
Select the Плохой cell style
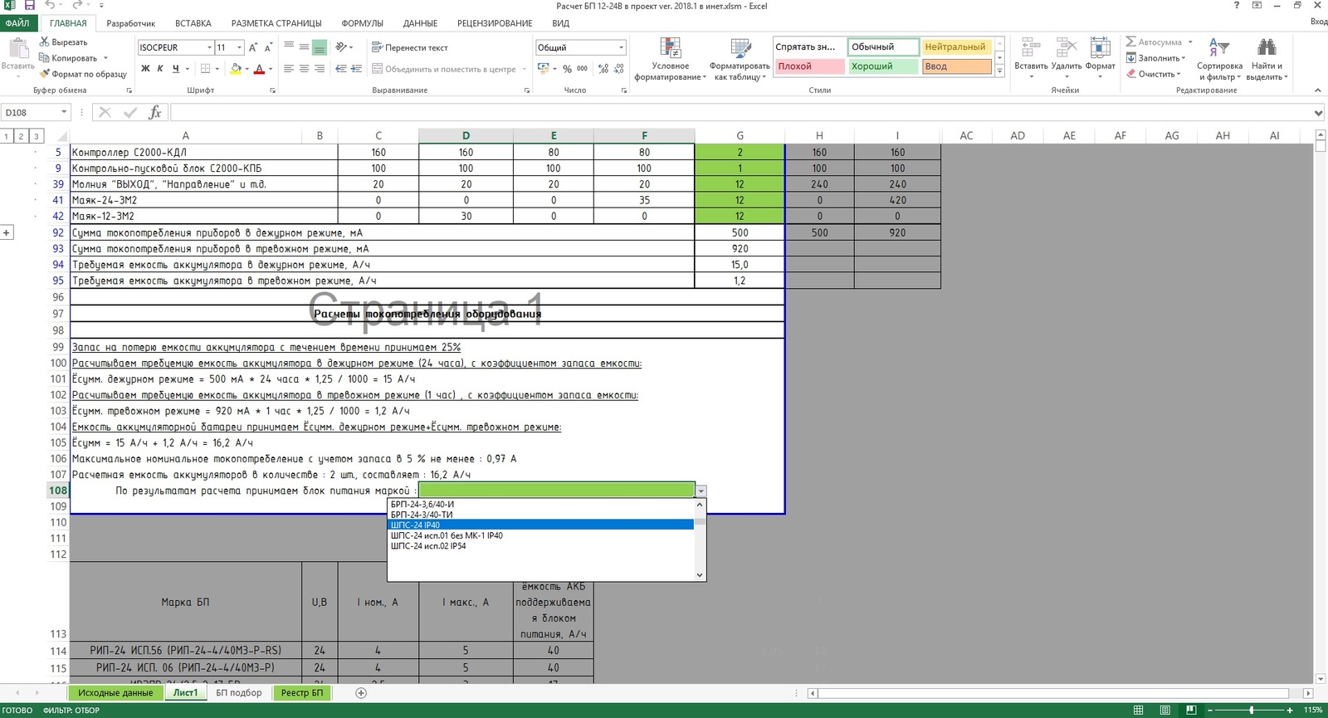click(x=809, y=66)
